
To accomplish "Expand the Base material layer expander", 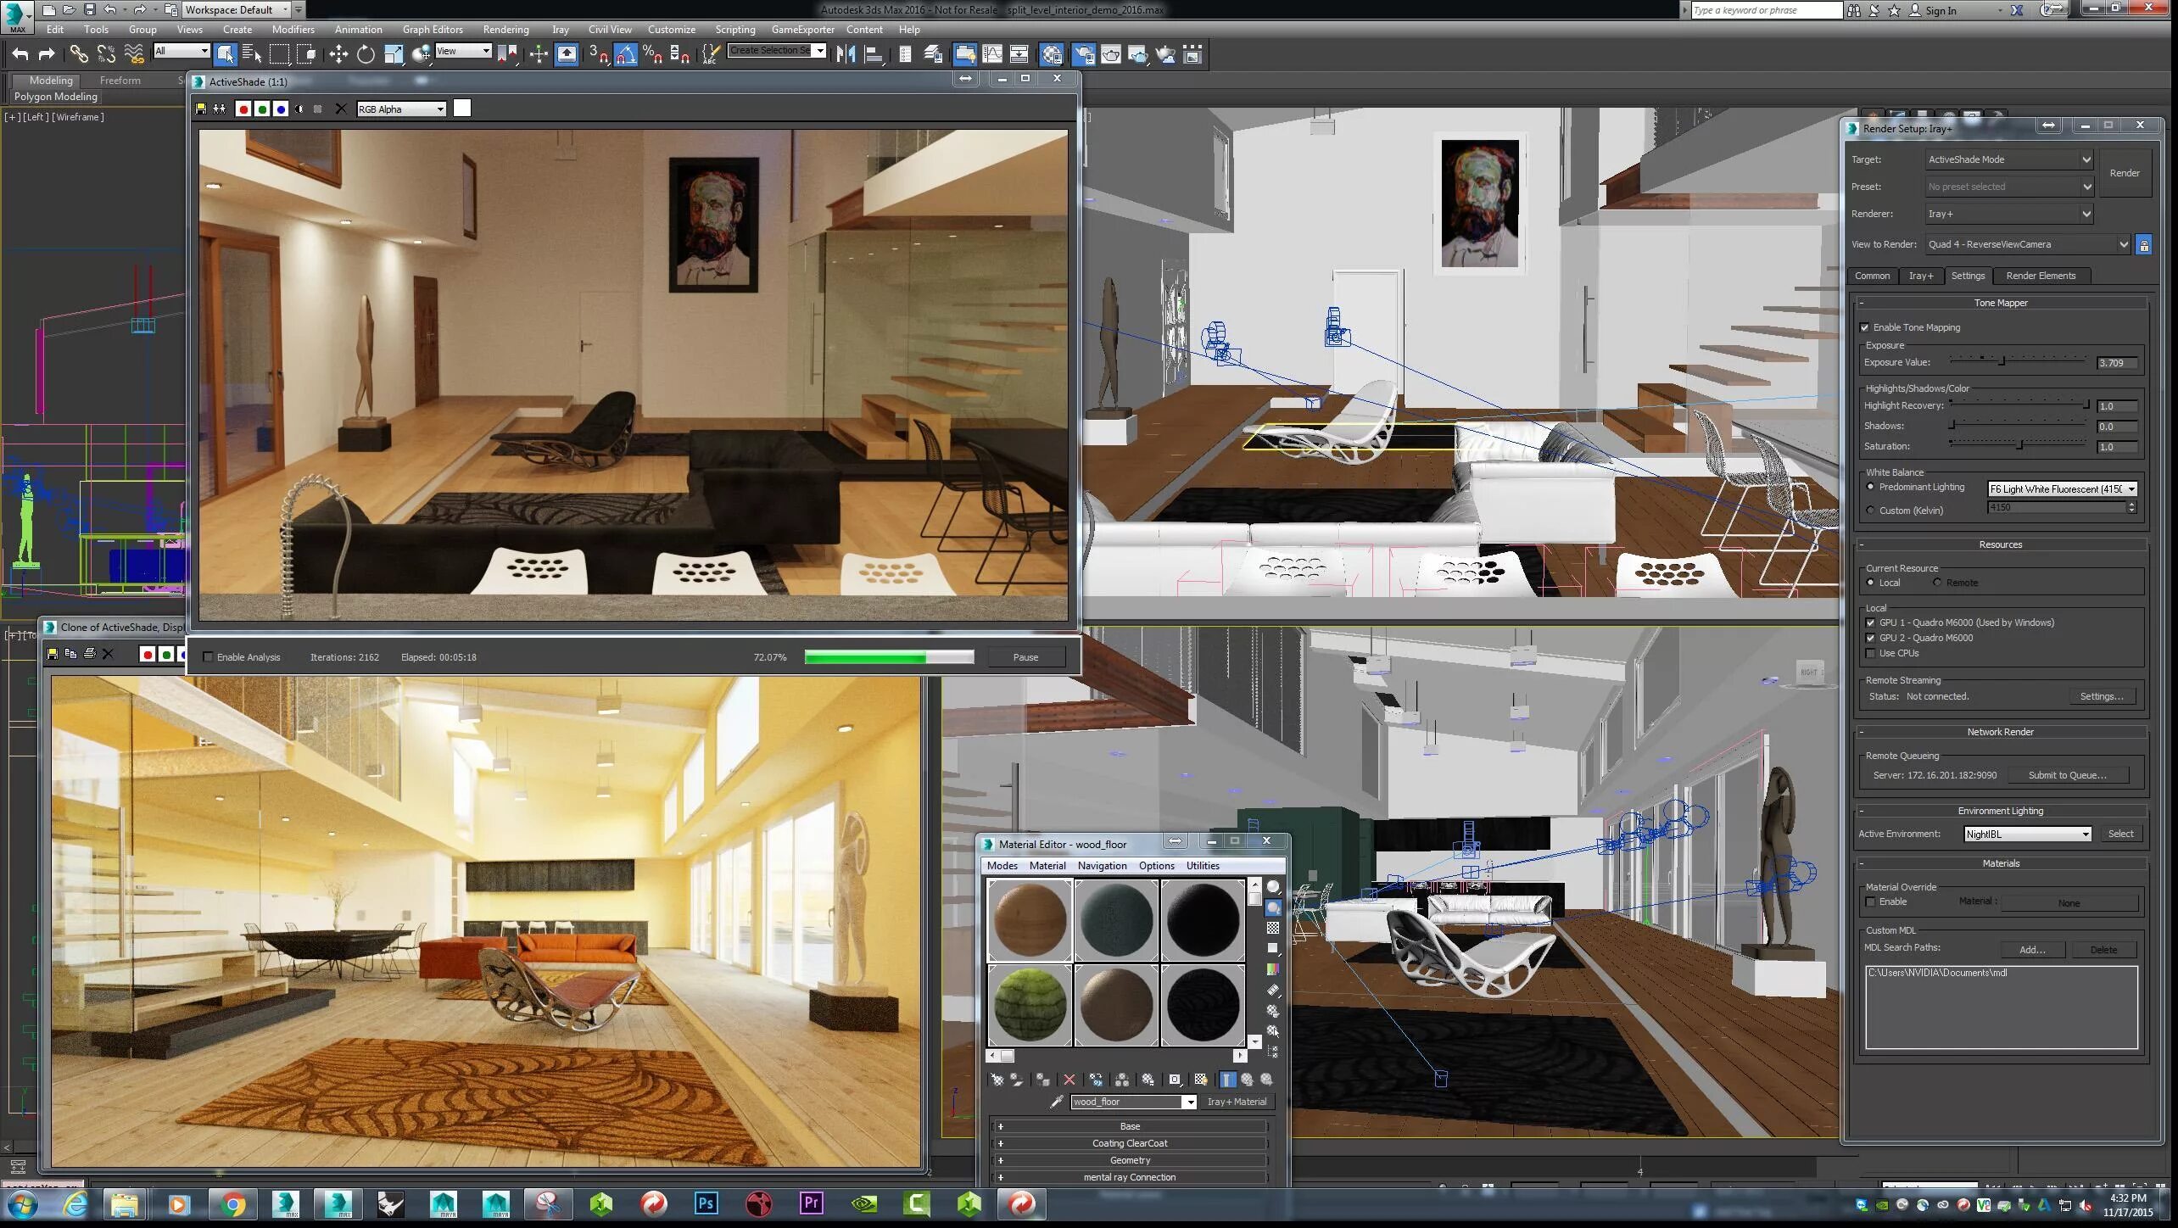I will click(x=999, y=1125).
